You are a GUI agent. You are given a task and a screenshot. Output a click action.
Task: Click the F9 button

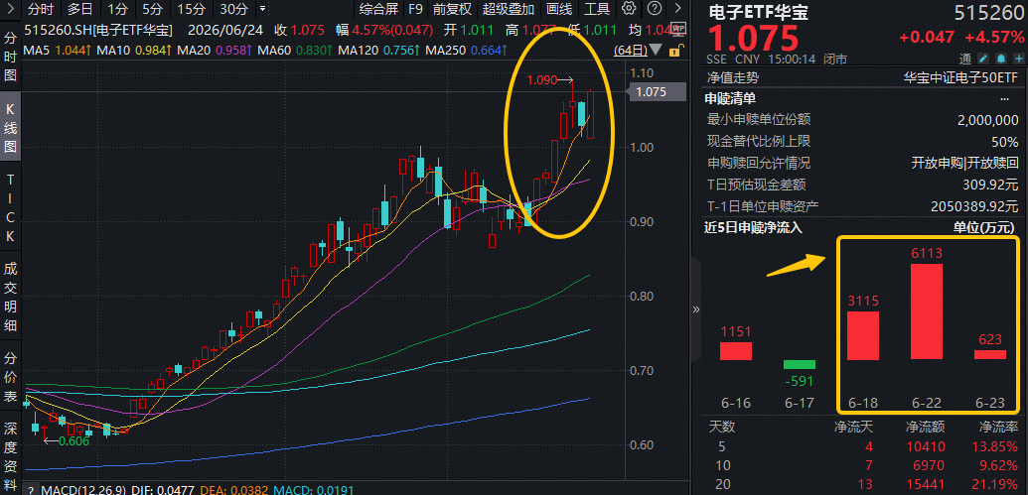(415, 9)
